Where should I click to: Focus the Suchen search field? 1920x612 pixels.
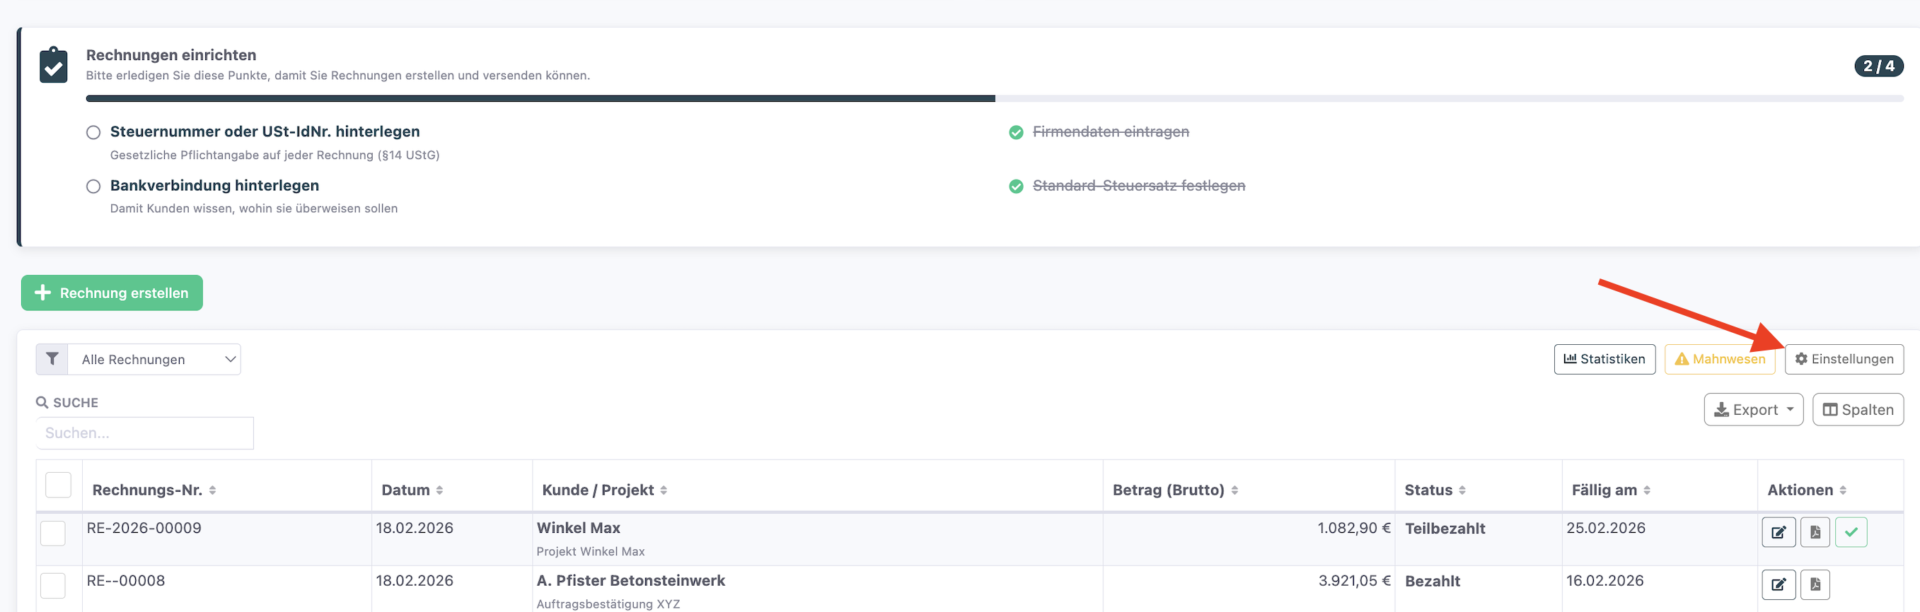click(144, 433)
